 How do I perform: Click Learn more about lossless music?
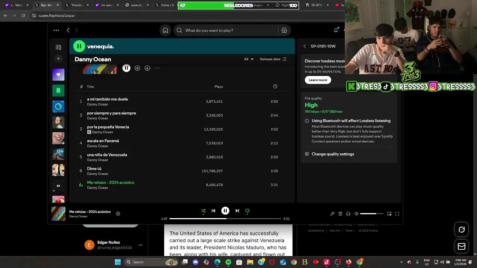pos(318,80)
